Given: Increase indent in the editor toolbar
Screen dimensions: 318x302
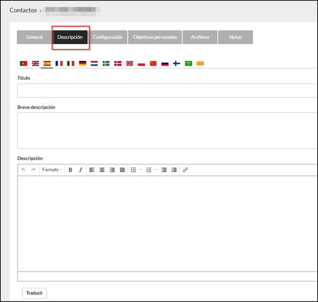Looking at the screenshot, I should (174, 170).
